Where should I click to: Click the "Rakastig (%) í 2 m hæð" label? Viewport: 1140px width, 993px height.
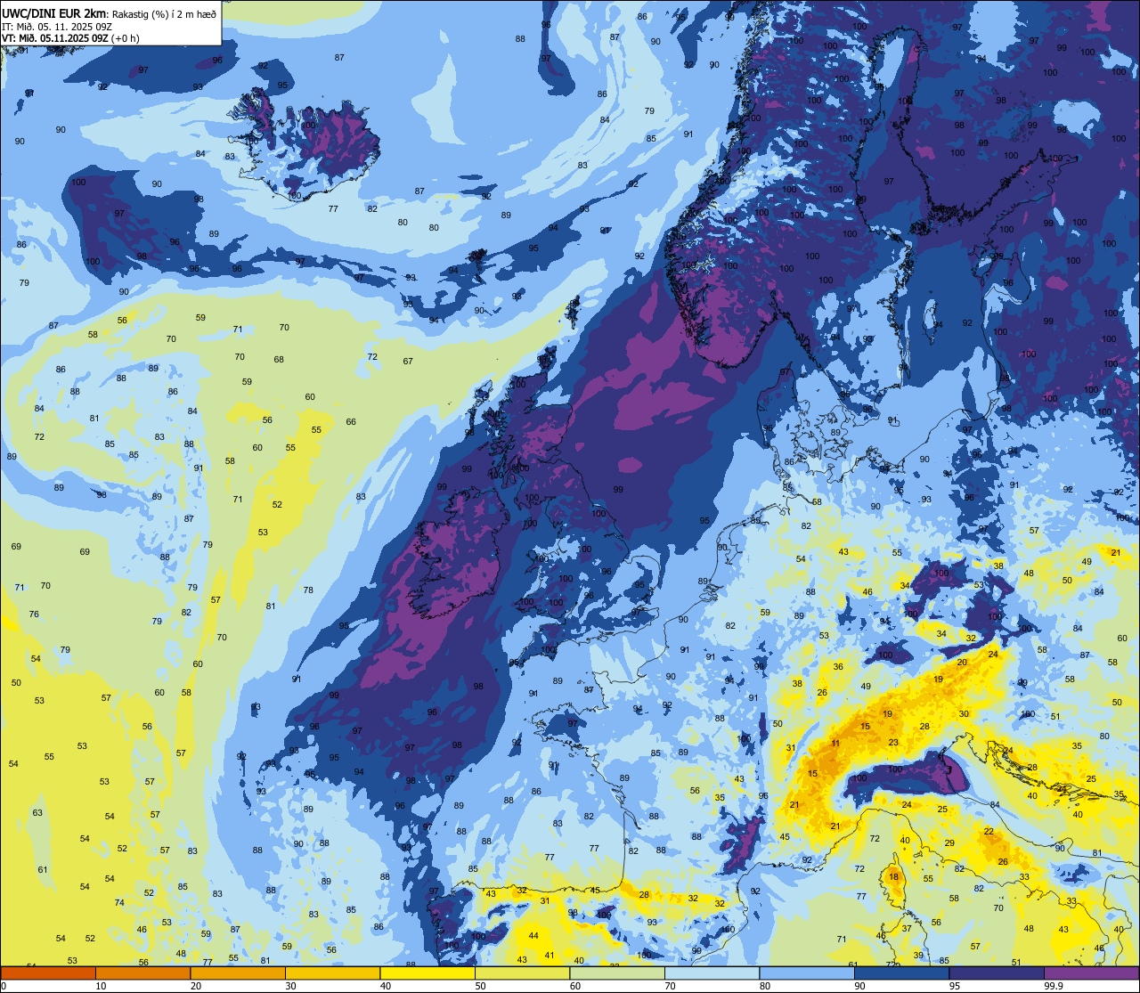pyautogui.click(x=165, y=14)
